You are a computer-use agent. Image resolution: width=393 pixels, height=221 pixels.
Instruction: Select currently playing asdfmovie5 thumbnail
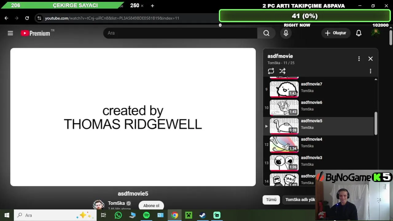pyautogui.click(x=284, y=126)
